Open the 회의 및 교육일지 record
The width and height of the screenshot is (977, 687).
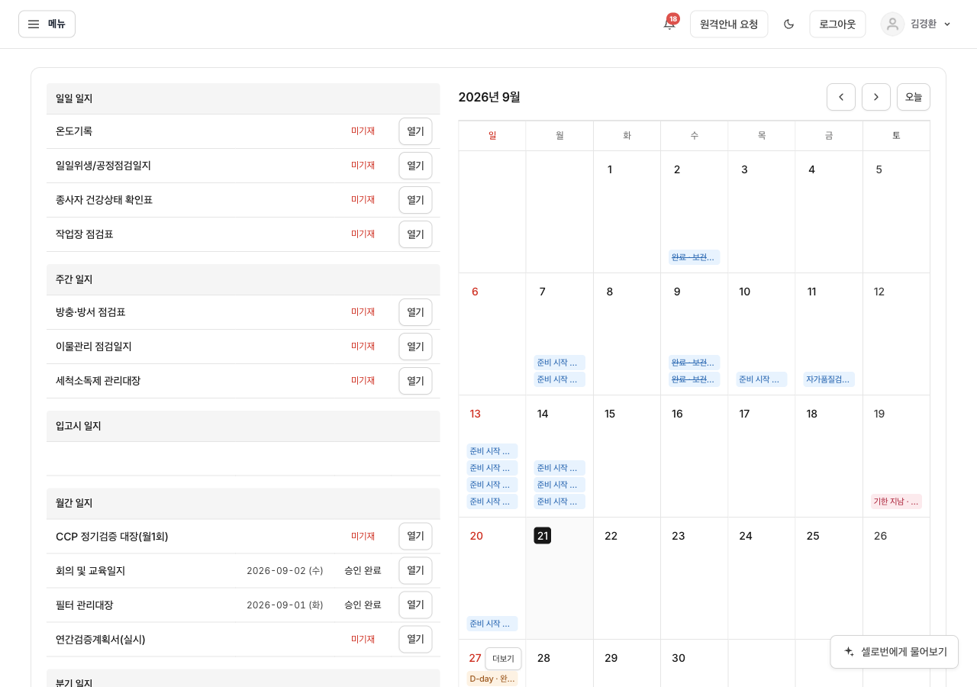click(415, 570)
